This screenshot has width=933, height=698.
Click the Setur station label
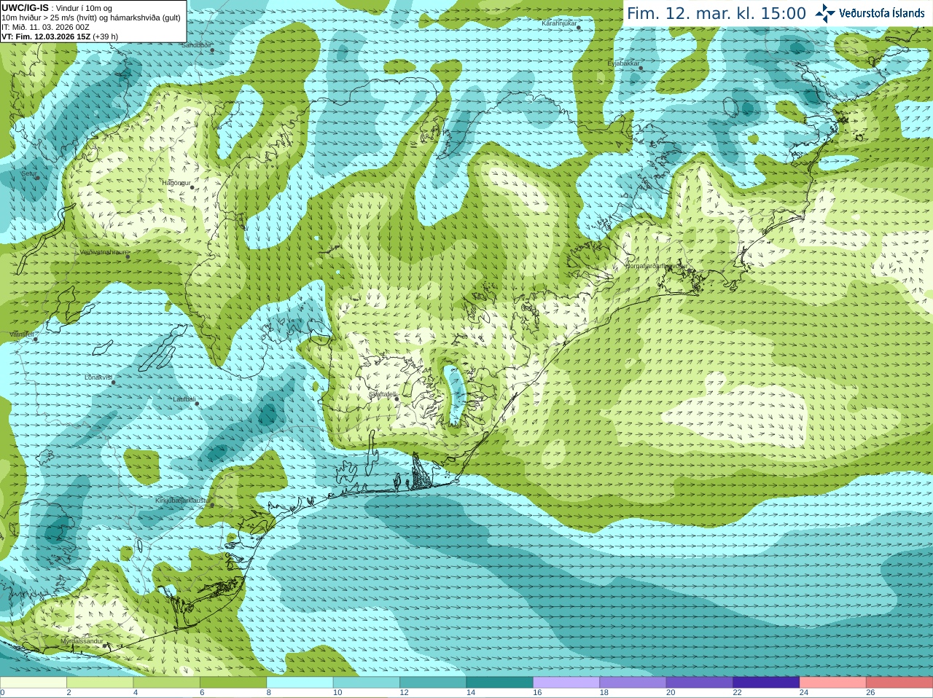click(x=28, y=173)
